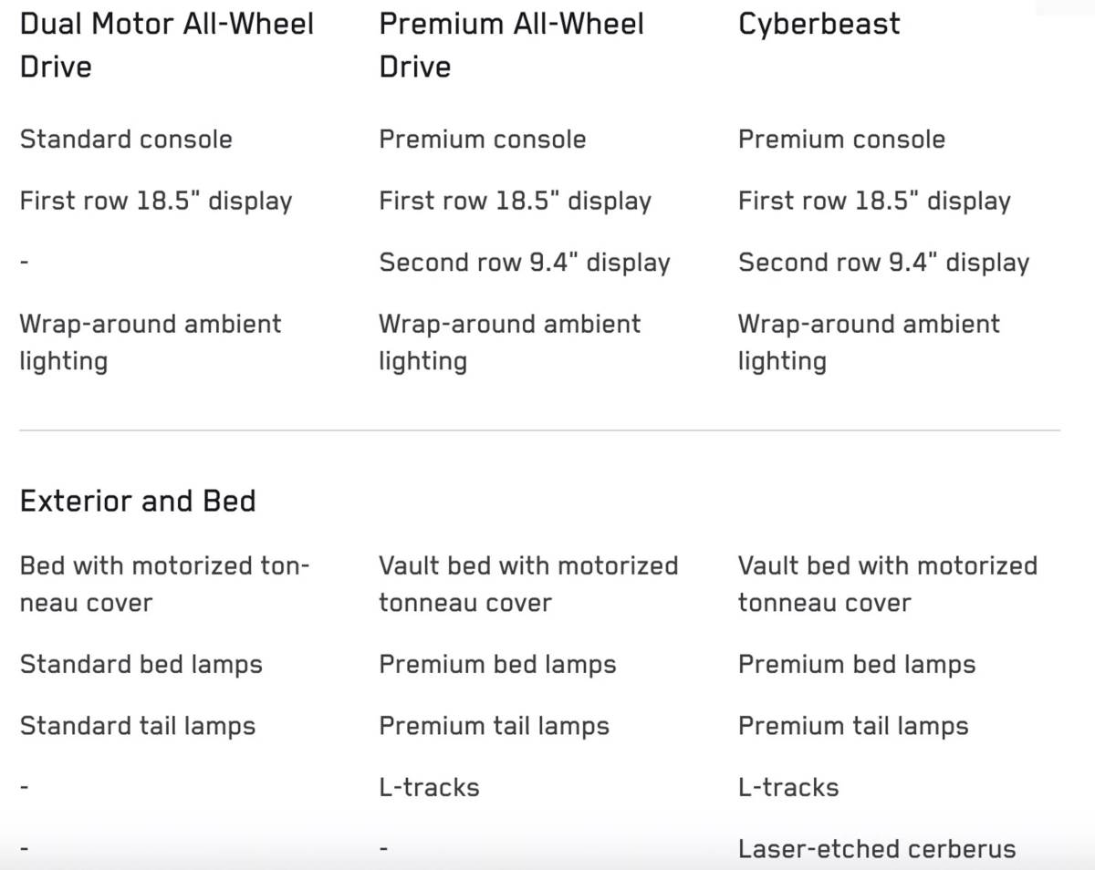Click Premium tail lamps under Cyberbeast column

853,726
